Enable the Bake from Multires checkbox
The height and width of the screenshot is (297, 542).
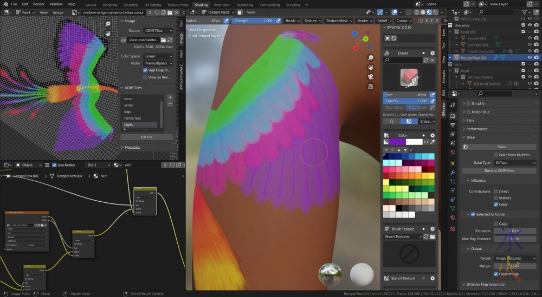coord(496,155)
